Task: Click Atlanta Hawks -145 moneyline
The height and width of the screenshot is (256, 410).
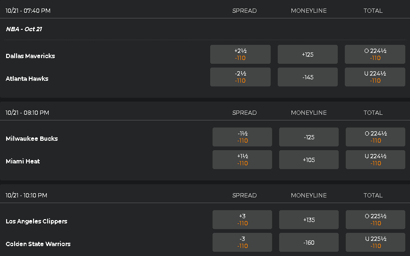Action: (307, 77)
